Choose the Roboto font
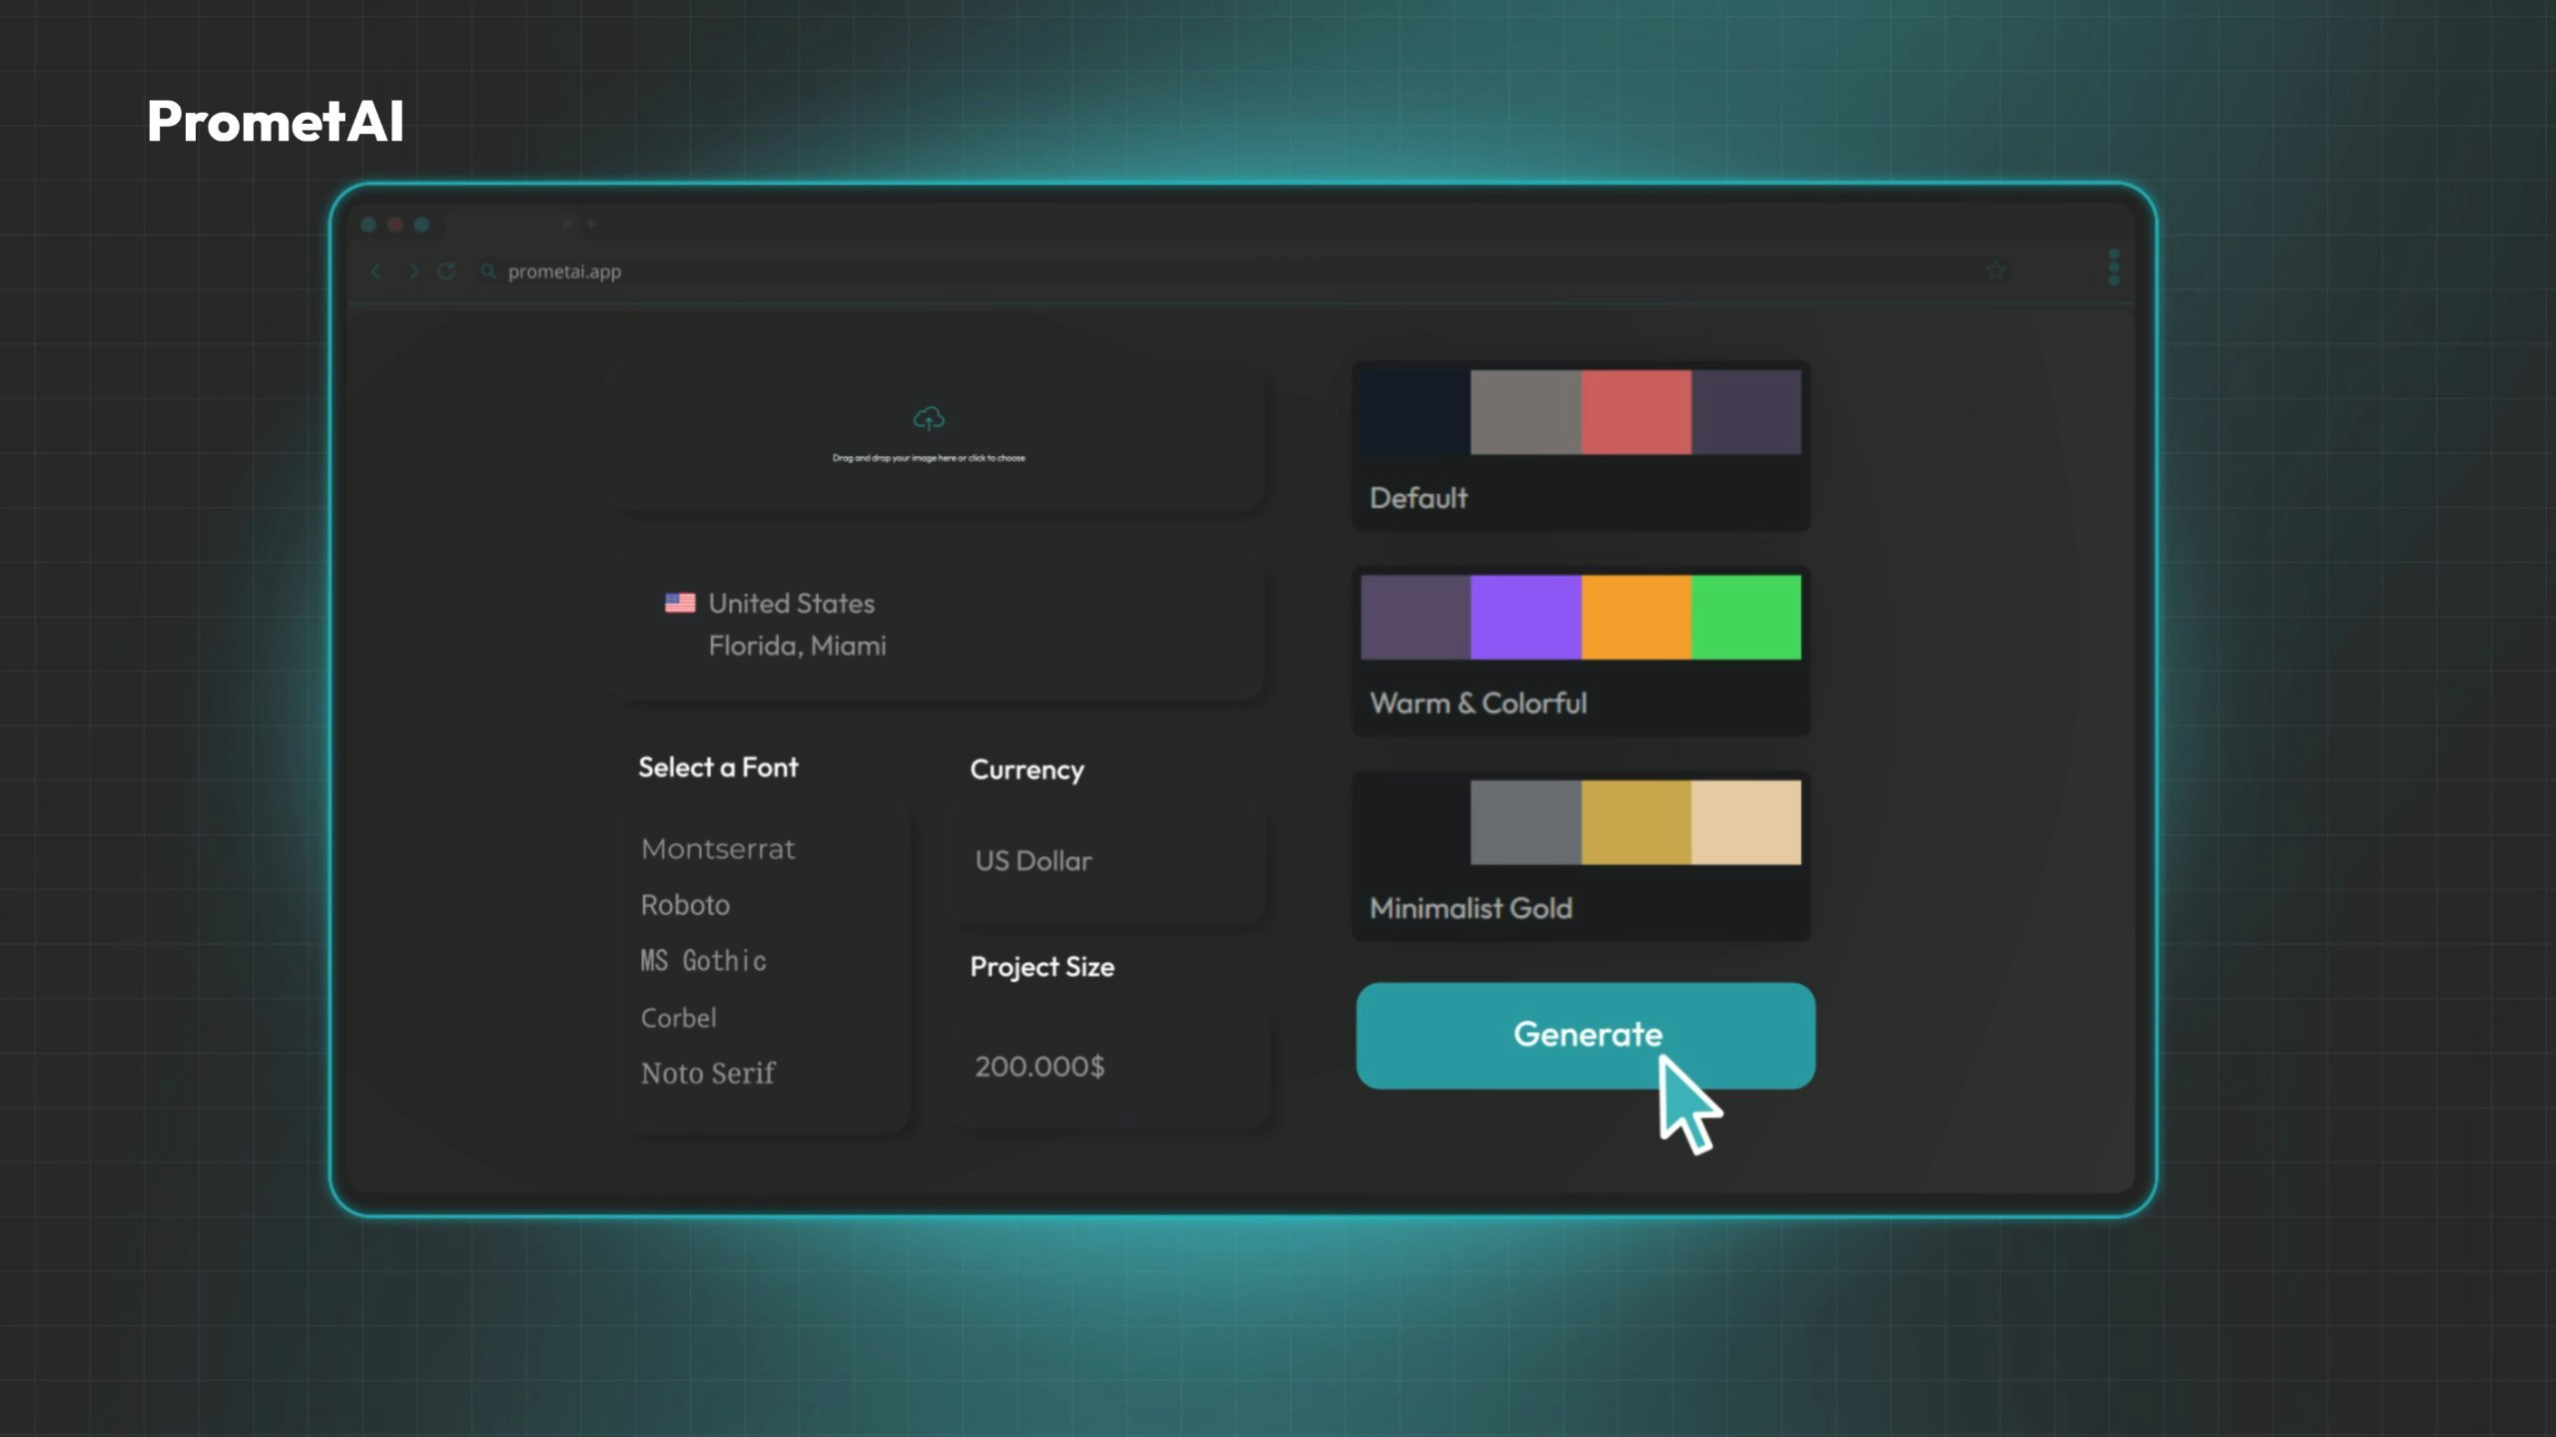2556x1437 pixels. pyautogui.click(x=685, y=905)
